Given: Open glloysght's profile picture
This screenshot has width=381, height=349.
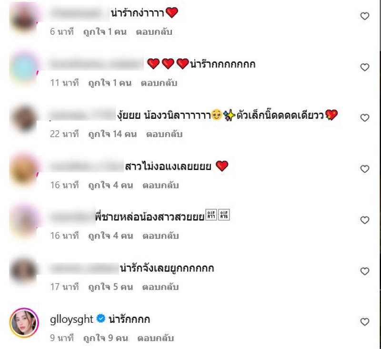Looking at the screenshot, I should (24, 323).
